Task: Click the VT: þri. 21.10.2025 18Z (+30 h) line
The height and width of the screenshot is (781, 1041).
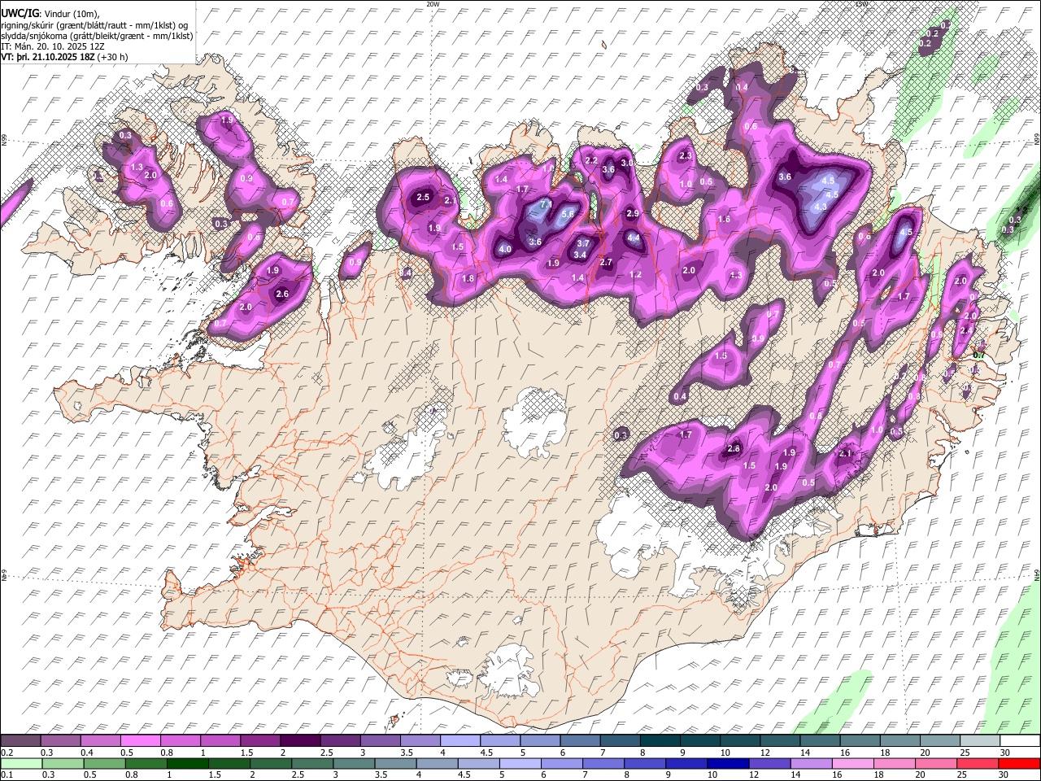Action: coord(64,57)
